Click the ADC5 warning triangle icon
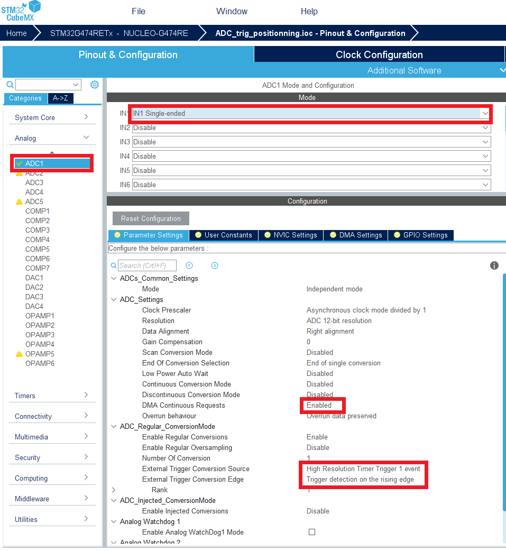 pyautogui.click(x=20, y=201)
